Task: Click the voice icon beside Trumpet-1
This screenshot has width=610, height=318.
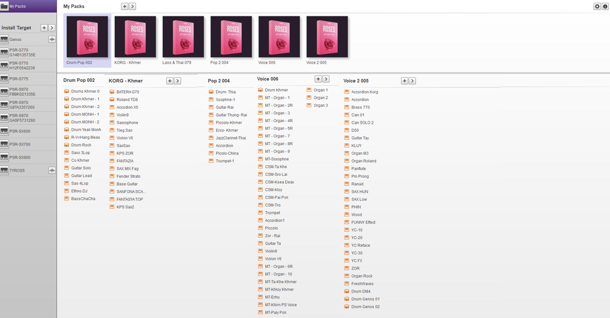Action: 211,161
